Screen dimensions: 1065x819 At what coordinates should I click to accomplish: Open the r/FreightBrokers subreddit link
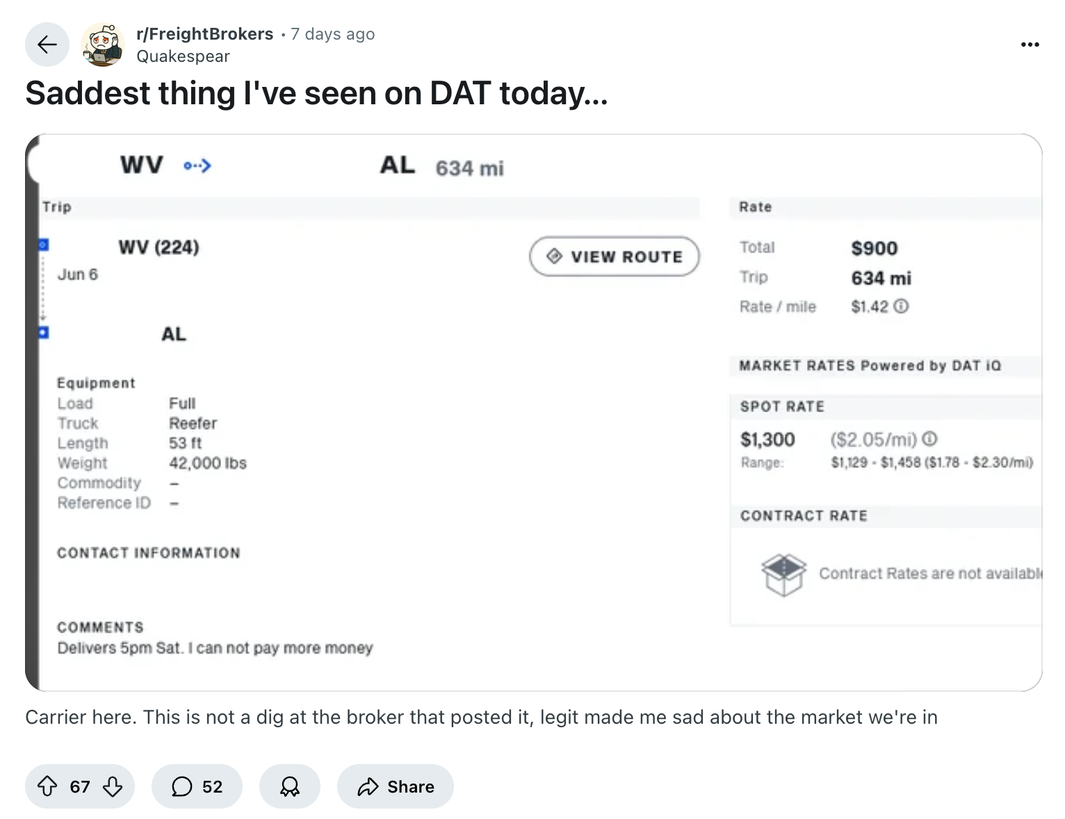[x=205, y=34]
